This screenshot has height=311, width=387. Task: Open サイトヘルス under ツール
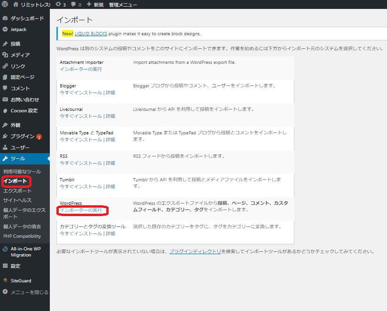[17, 200]
